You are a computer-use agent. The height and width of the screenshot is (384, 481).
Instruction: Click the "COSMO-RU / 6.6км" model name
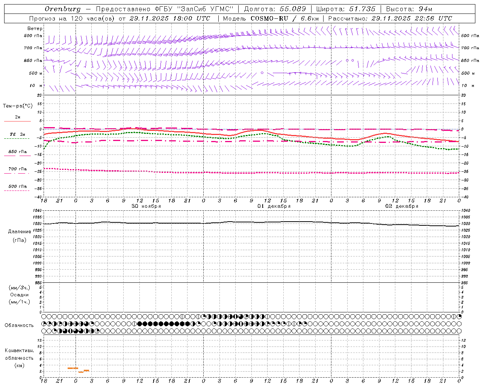[x=284, y=18]
